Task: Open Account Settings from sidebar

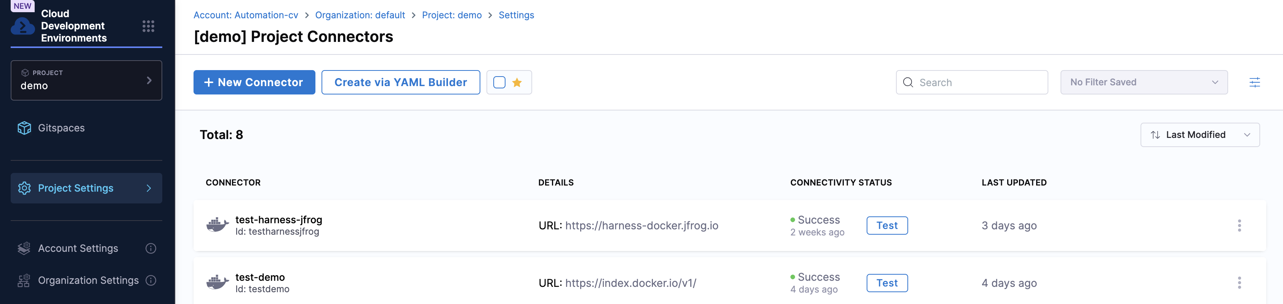Action: [x=78, y=248]
